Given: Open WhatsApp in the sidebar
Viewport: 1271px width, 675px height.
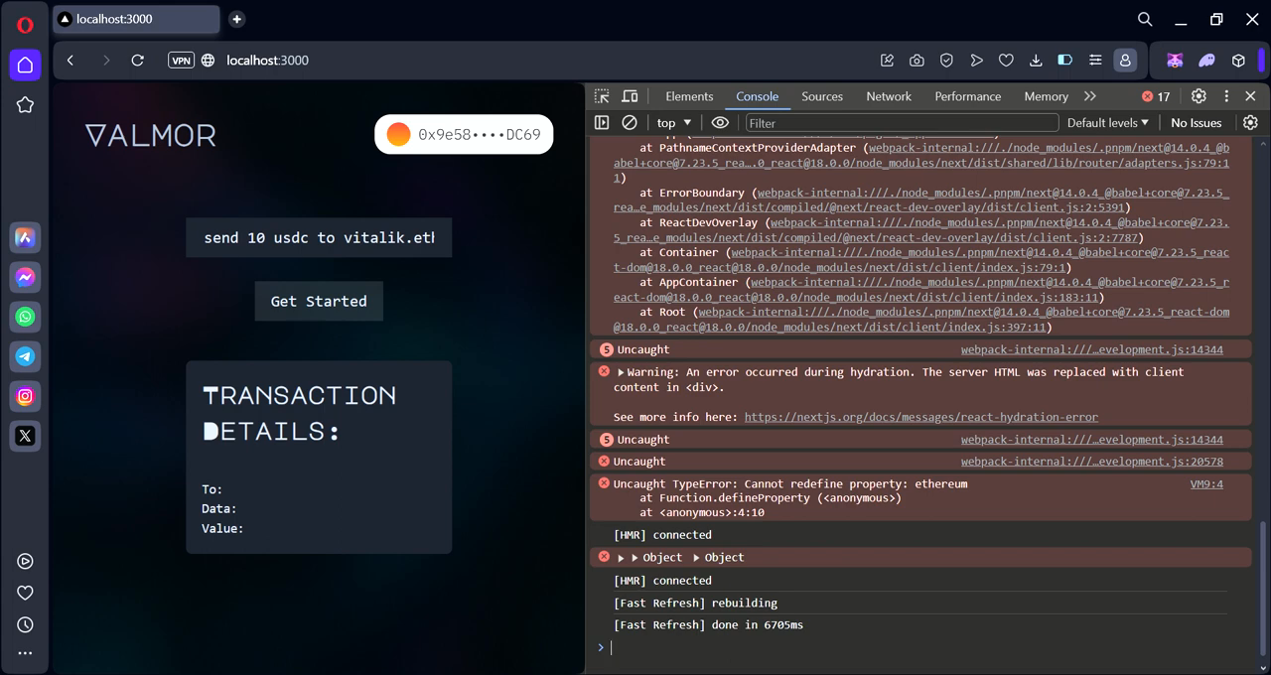Looking at the screenshot, I should (25, 317).
